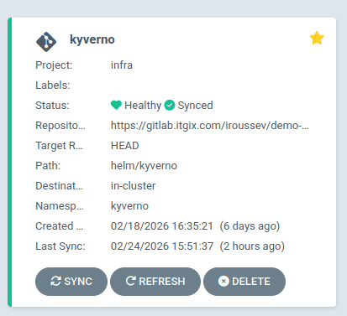The height and width of the screenshot is (316, 347).
Task: Click the 'Healthy' status text
Action: coord(143,106)
